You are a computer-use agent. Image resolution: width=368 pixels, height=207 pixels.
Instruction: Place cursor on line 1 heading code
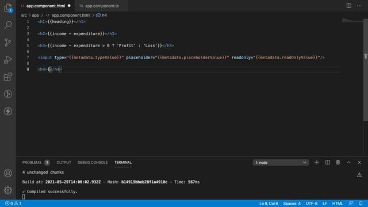[x=62, y=22]
